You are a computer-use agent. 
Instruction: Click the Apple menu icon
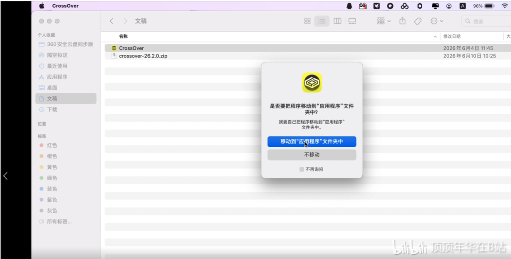point(42,6)
